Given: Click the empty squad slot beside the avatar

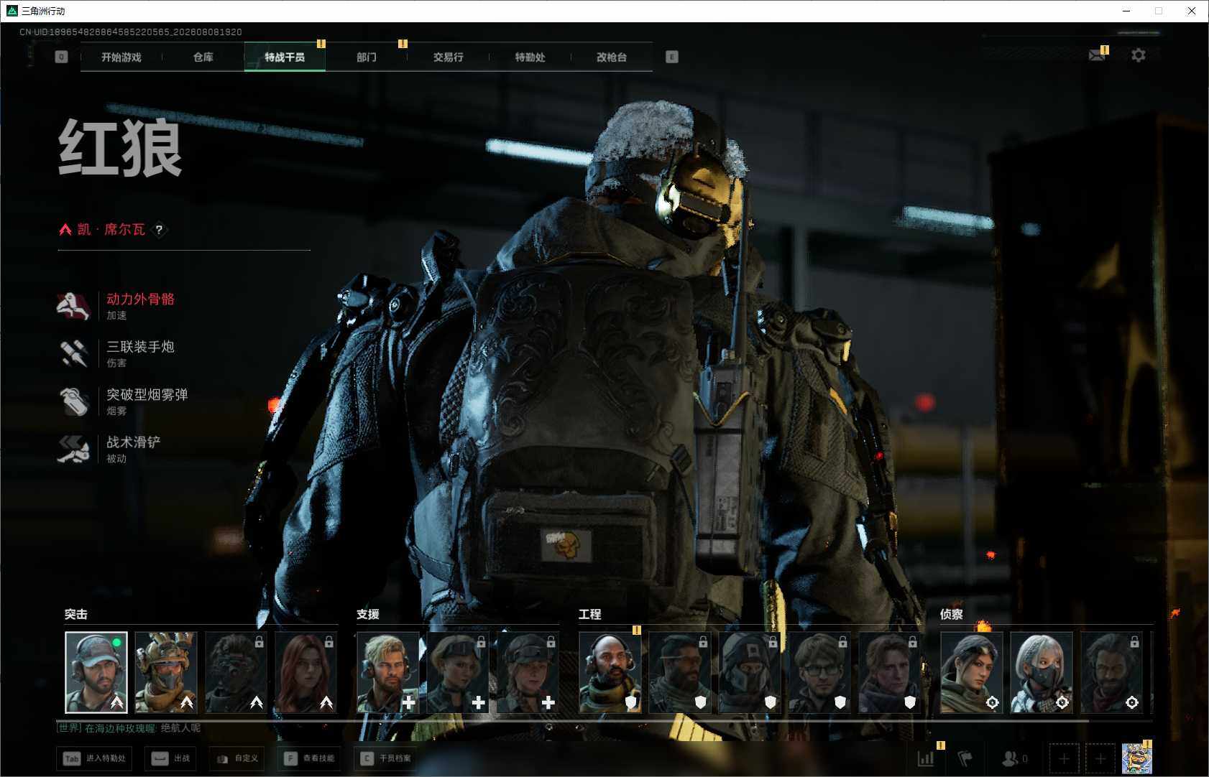Looking at the screenshot, I should 1100,758.
